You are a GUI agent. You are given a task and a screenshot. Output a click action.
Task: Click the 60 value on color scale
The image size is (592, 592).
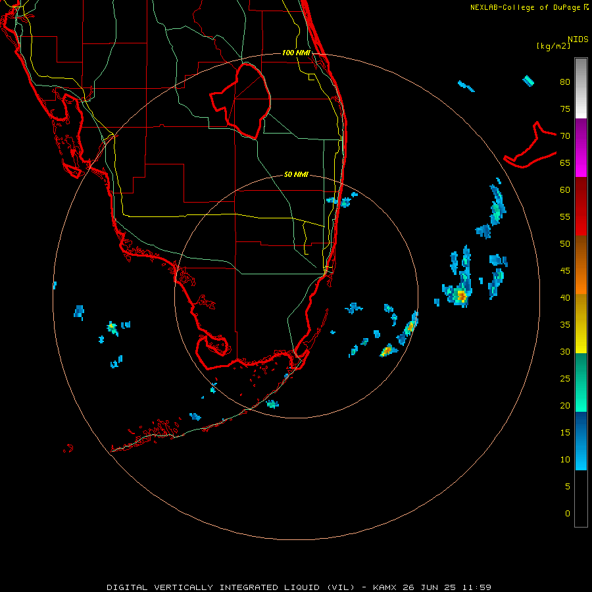tap(565, 190)
